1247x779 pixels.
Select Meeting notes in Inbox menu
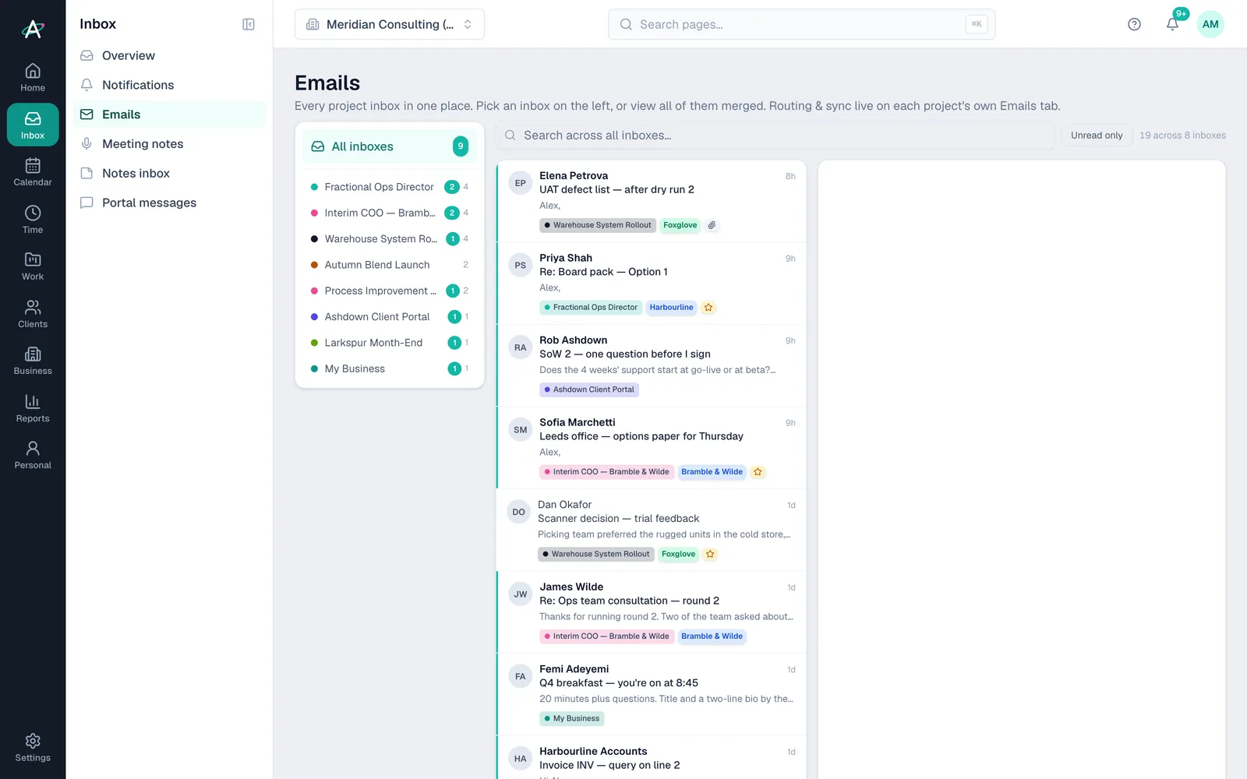coord(169,144)
